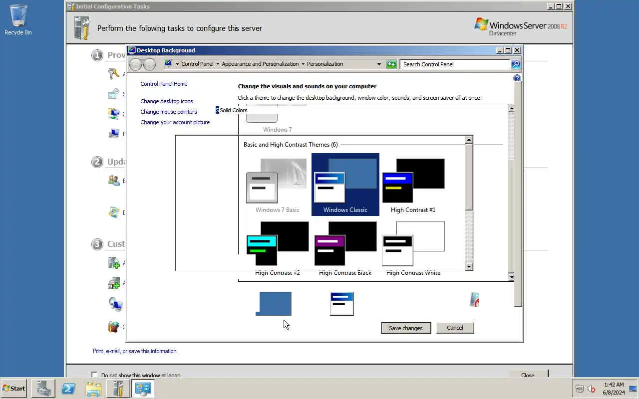Click the muted volume tray icon
Viewport: 639px width, 399px height.
592,389
